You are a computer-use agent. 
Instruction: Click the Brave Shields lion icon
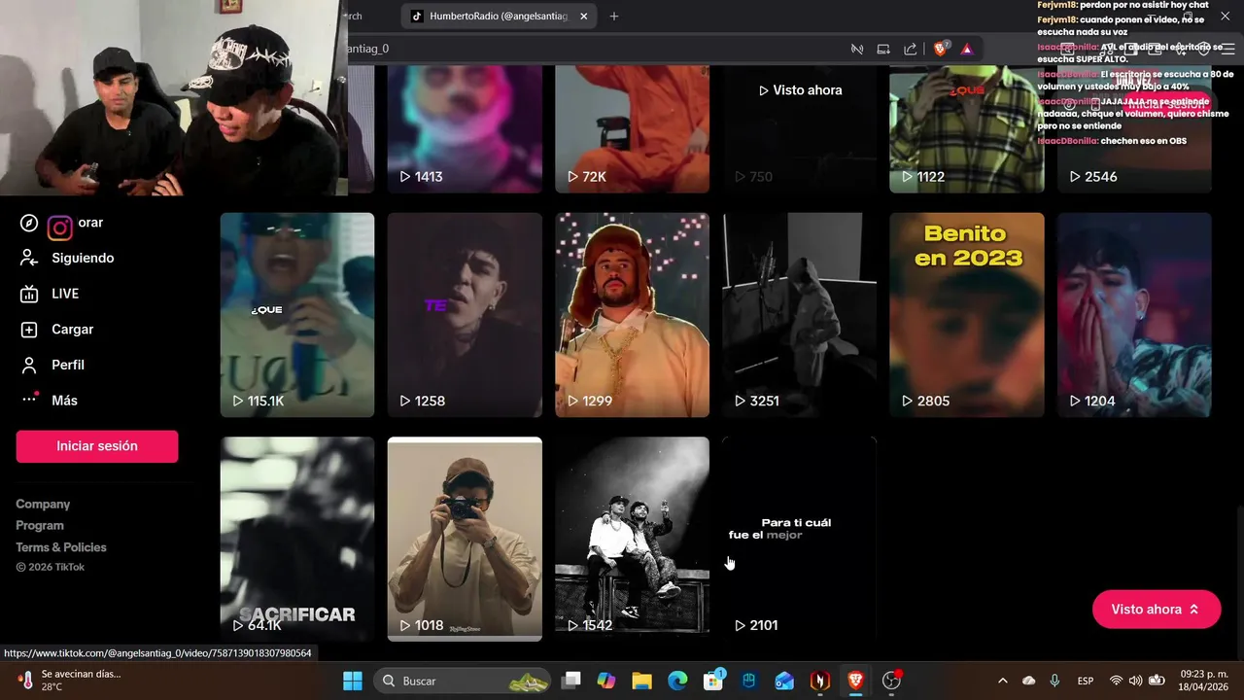point(940,49)
